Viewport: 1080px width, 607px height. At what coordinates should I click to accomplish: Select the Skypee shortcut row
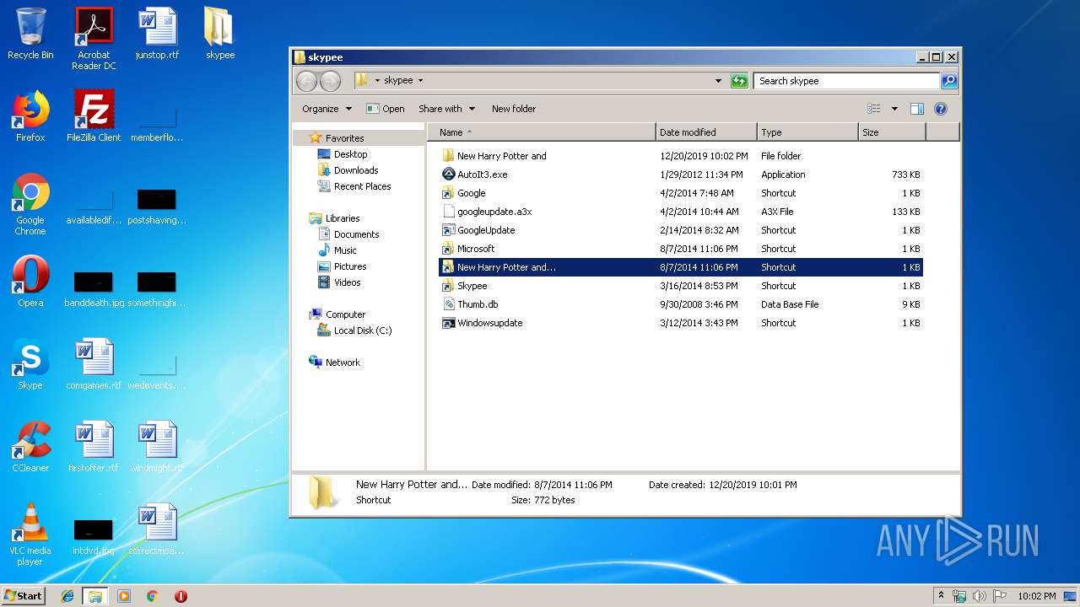(x=680, y=286)
